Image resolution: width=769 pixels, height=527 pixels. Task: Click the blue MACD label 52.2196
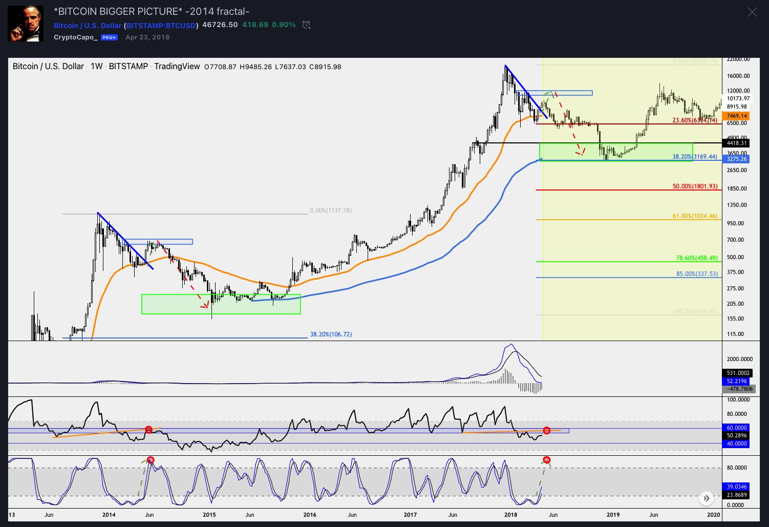click(736, 381)
